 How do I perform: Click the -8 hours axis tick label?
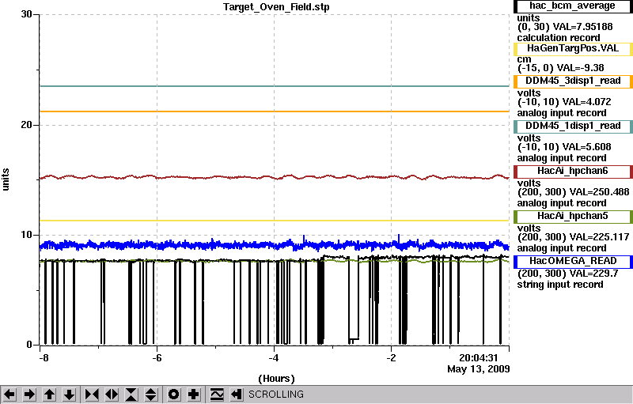pos(44,358)
